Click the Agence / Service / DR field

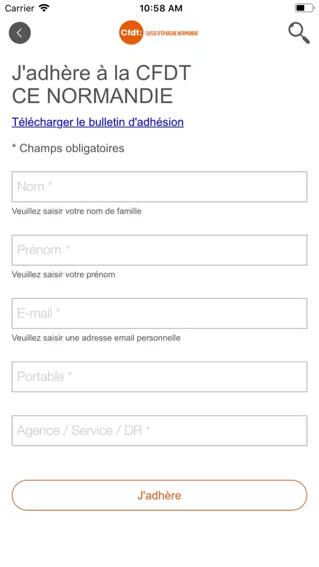(x=159, y=430)
